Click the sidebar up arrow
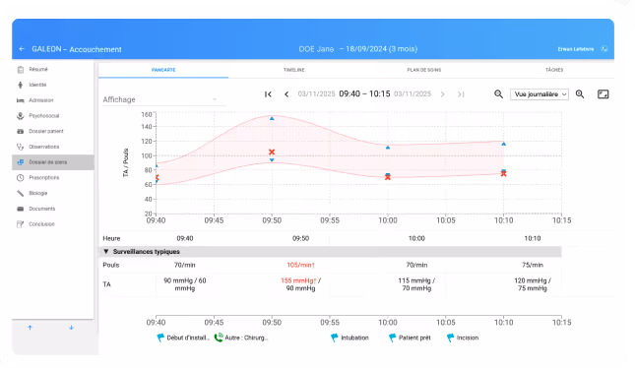Viewport: 635px width, 368px height. (30, 328)
